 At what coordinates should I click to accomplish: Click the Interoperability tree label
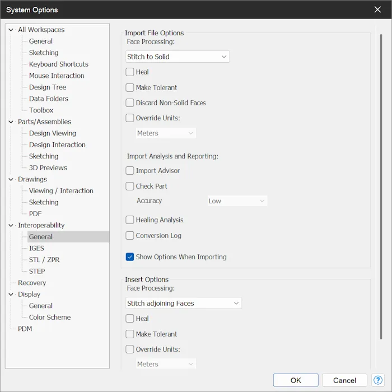pos(41,225)
